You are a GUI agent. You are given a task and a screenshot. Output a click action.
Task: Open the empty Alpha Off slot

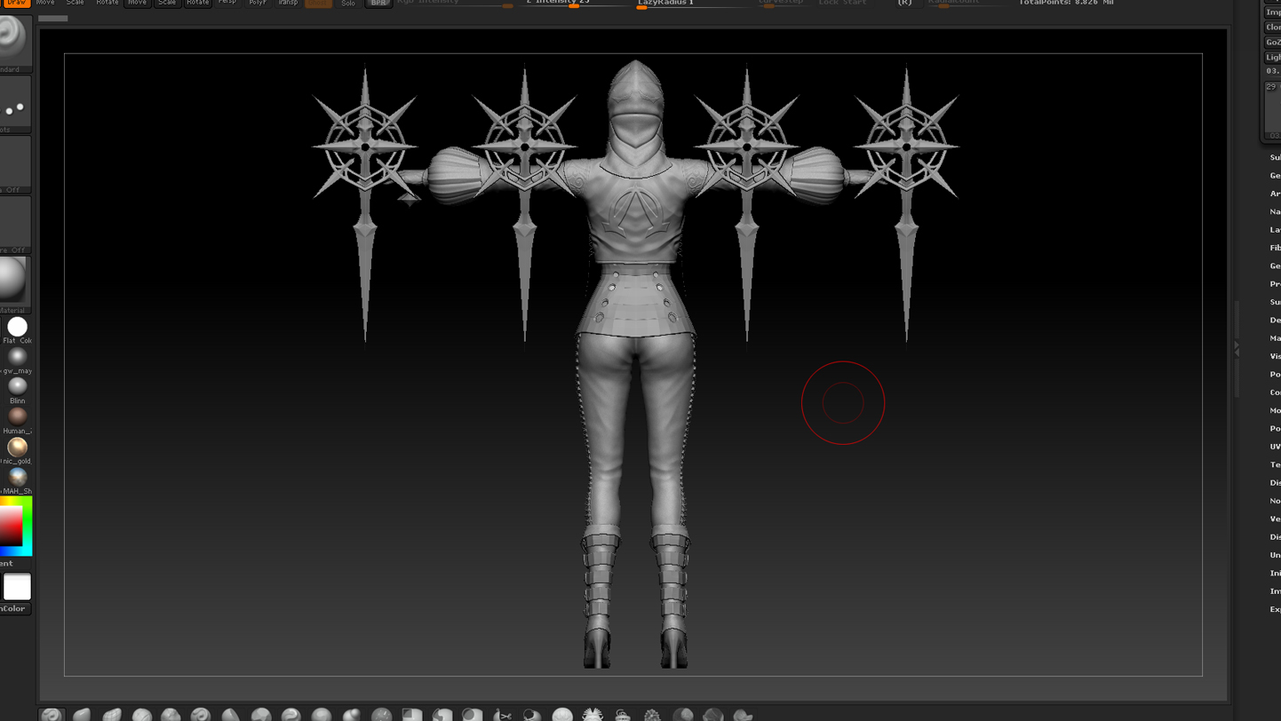point(15,164)
